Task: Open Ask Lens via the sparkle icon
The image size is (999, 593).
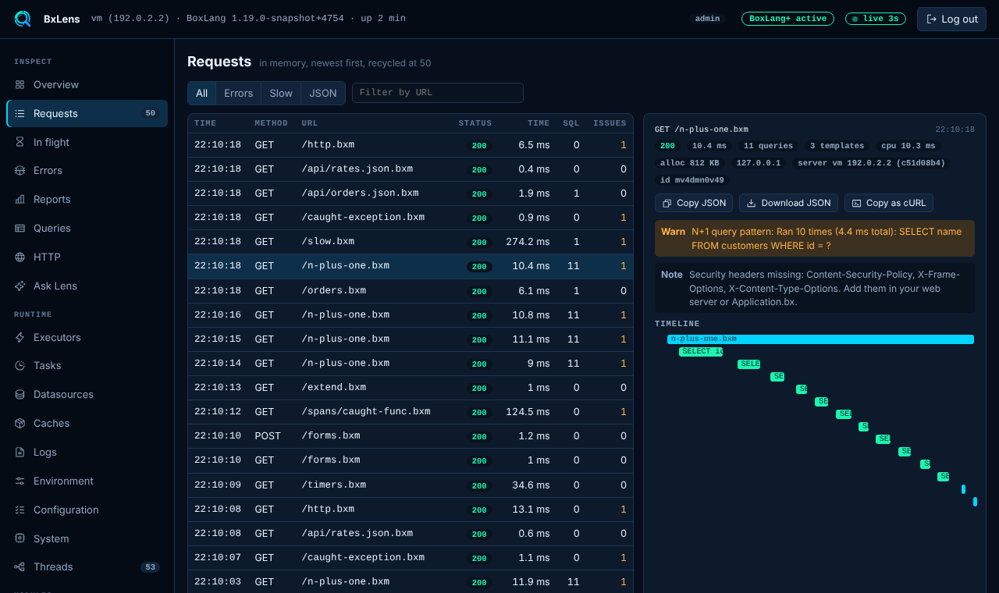Action: 20,286
